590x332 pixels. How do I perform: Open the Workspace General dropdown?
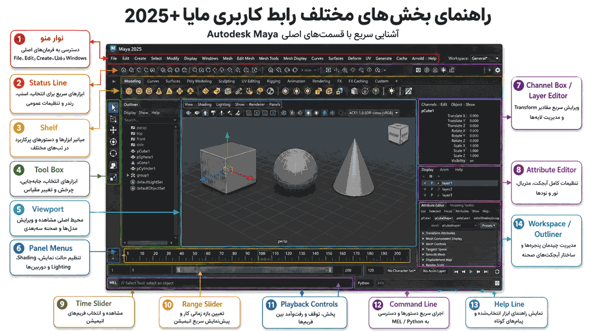click(485, 58)
